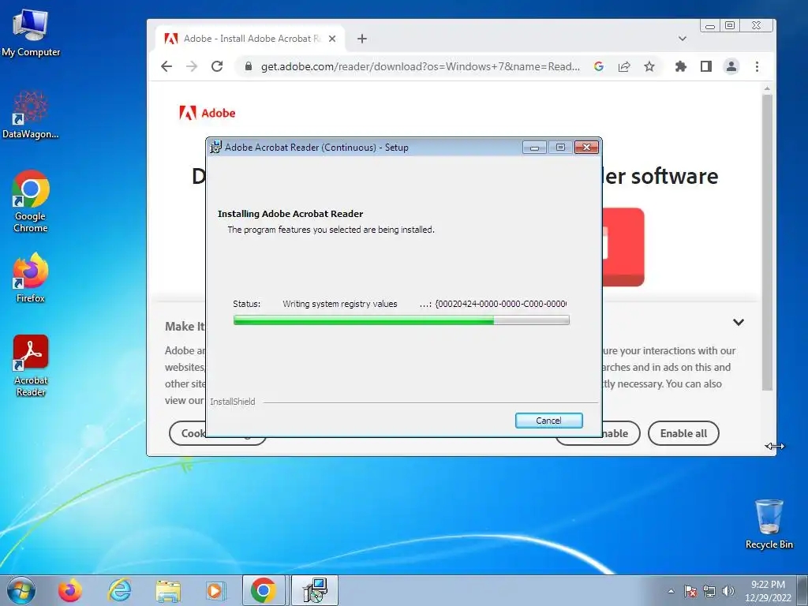This screenshot has height=606, width=808.
Task: Switch to Chrome taskbar button
Action: click(264, 590)
